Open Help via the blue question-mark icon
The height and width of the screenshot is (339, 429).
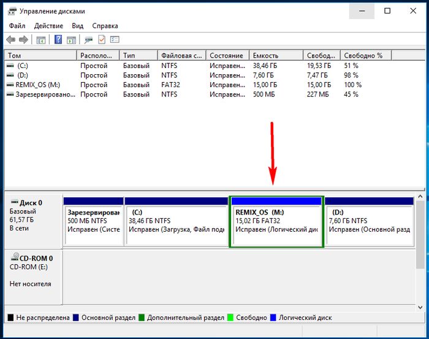(x=58, y=40)
